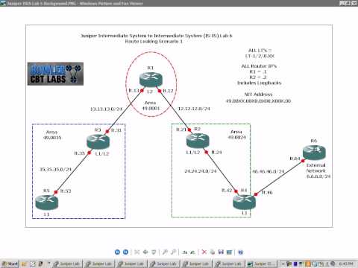This screenshot has height=268, width=358.
Task: Open the image for editing
Action: [229, 252]
